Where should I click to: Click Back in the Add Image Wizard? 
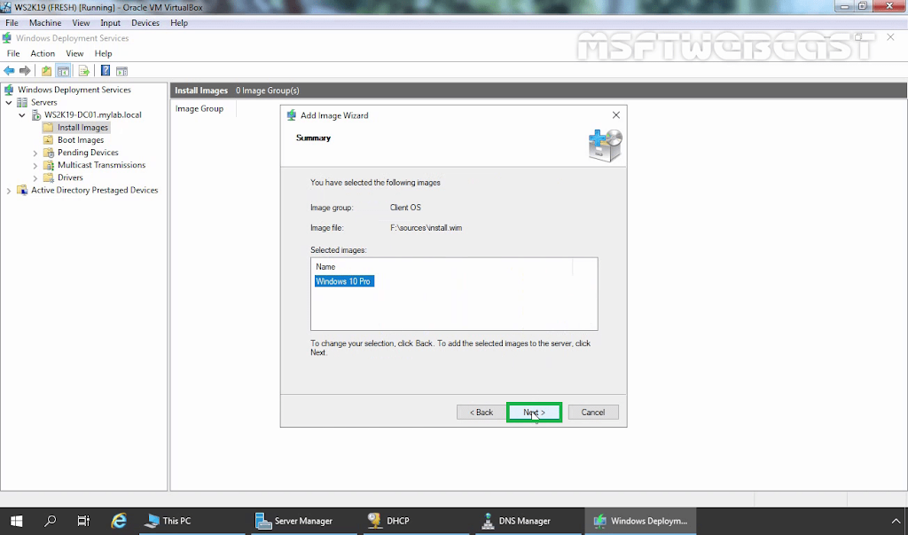click(x=481, y=412)
